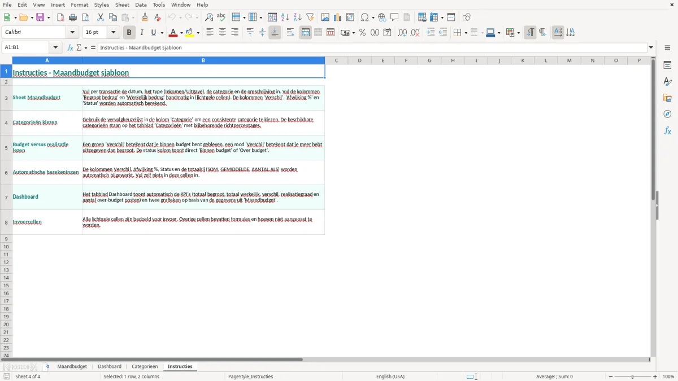Toggle Wrap Text button
The image size is (678, 381).
coord(290,33)
